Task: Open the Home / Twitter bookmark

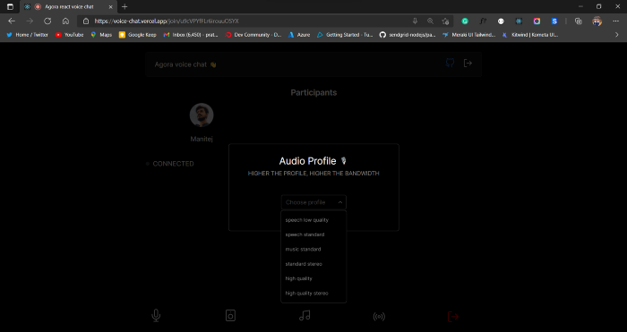Action: [28, 35]
